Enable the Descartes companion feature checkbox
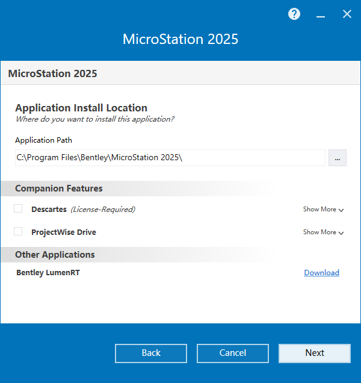Screen dimensions: 361x383 point(18,208)
